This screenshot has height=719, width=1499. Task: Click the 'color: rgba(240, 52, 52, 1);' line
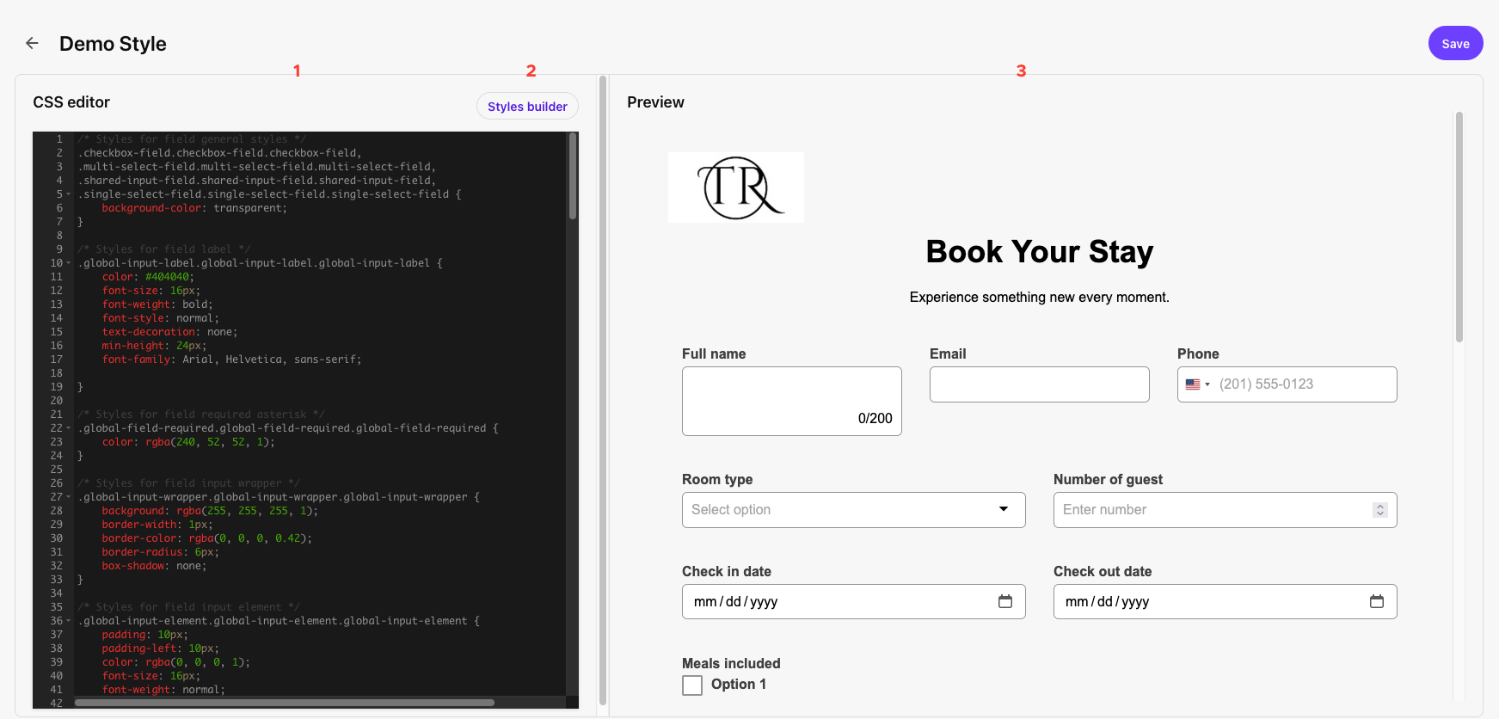188,442
